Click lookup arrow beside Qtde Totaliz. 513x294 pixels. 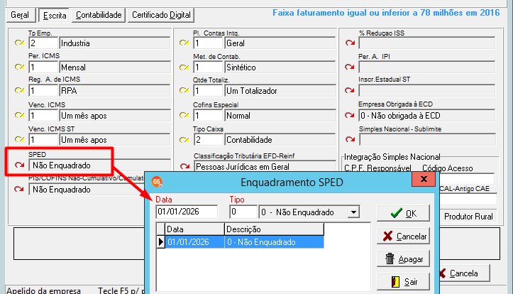pyautogui.click(x=184, y=90)
